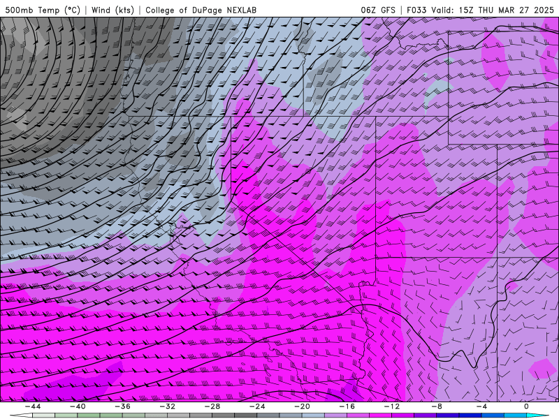This screenshot has height=419, width=559.
Task: Click the "F033 Valid: 15Z THU MAR 27 2025" text
Action: click(x=480, y=10)
